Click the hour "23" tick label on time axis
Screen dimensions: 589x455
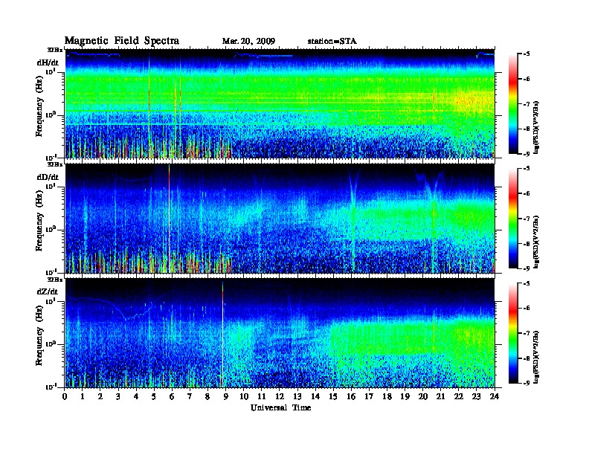pos(477,396)
